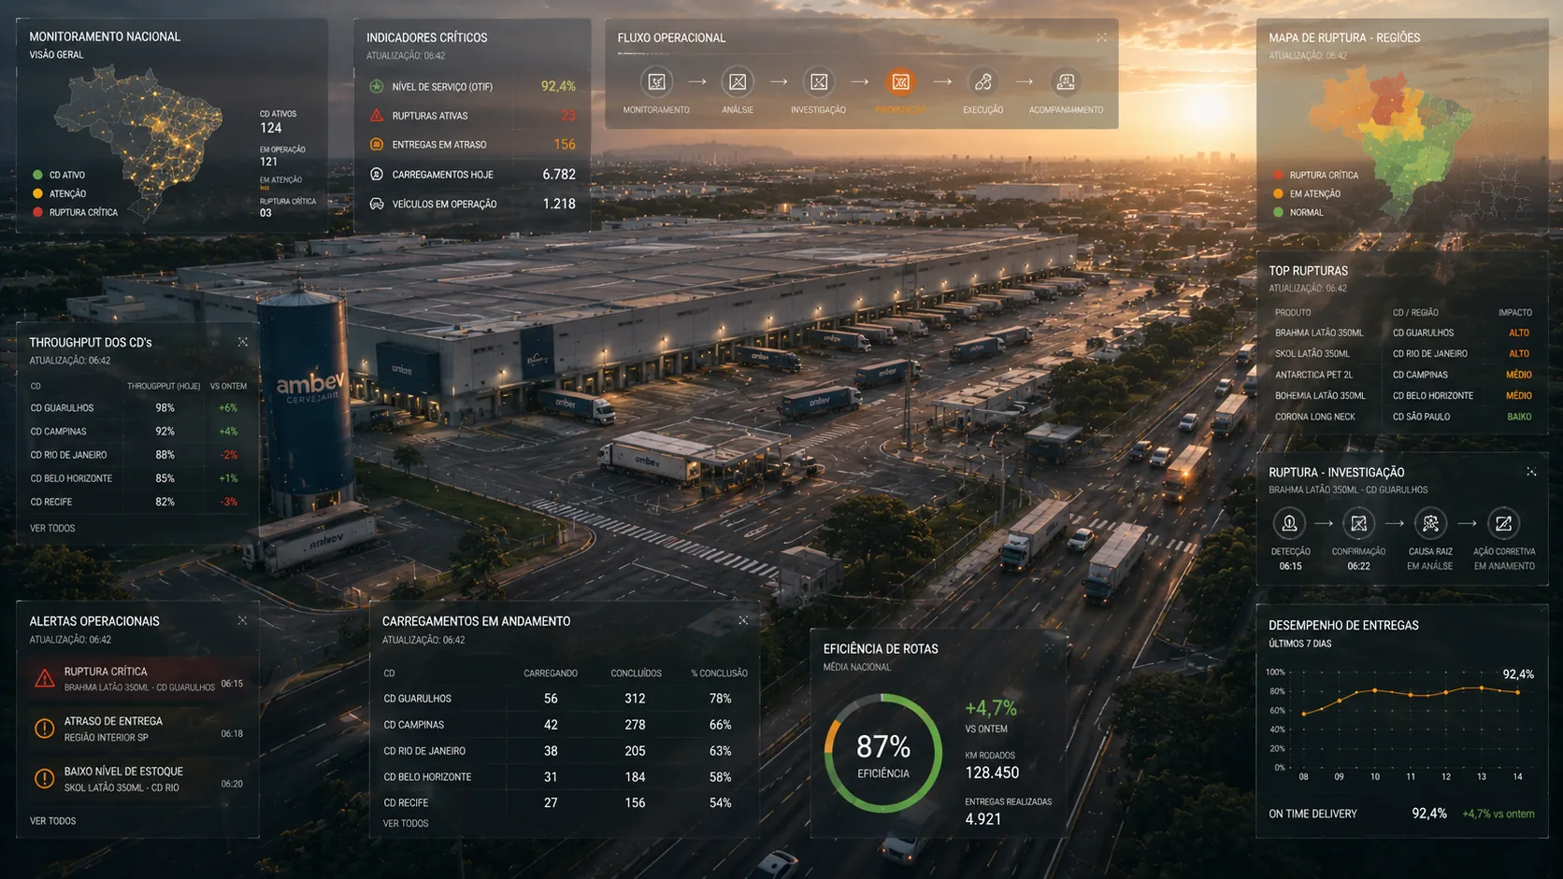Screen dimensions: 1563x879
Task: Open the Execução step icon
Action: pos(982,82)
